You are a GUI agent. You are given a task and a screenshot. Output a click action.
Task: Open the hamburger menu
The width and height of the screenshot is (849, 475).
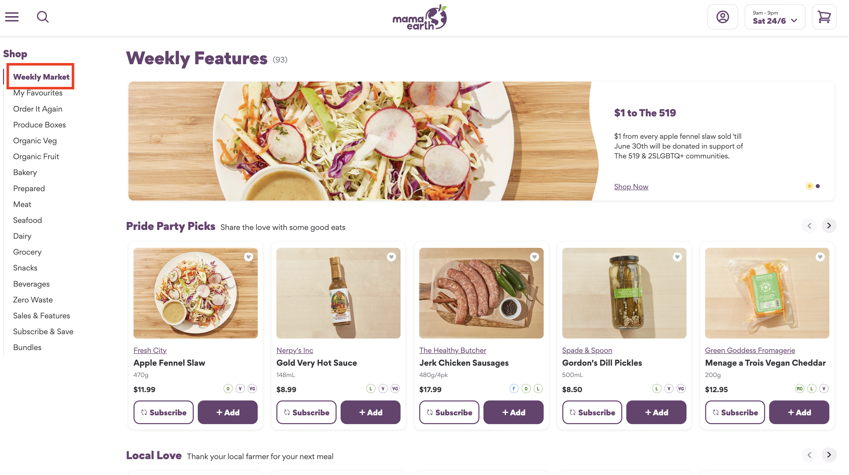[x=12, y=17]
